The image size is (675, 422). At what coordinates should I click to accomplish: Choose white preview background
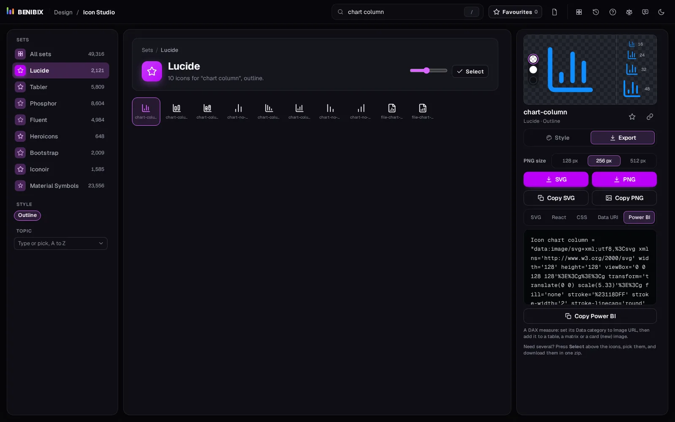(533, 70)
